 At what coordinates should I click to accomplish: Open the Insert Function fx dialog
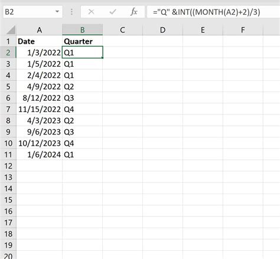point(134,12)
